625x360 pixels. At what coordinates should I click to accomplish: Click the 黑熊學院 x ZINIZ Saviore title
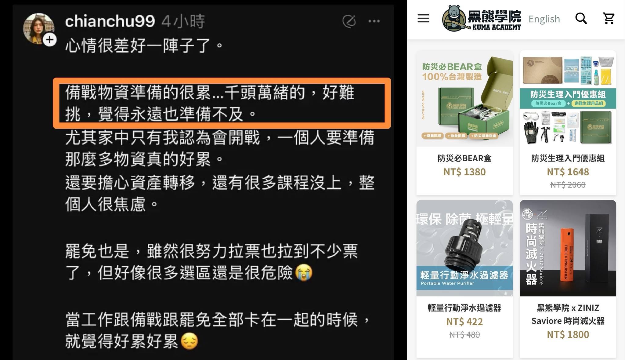[x=568, y=314]
